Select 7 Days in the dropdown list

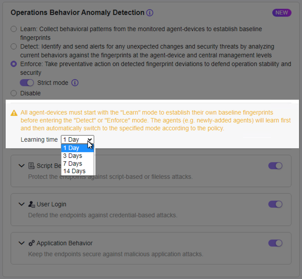(x=73, y=164)
